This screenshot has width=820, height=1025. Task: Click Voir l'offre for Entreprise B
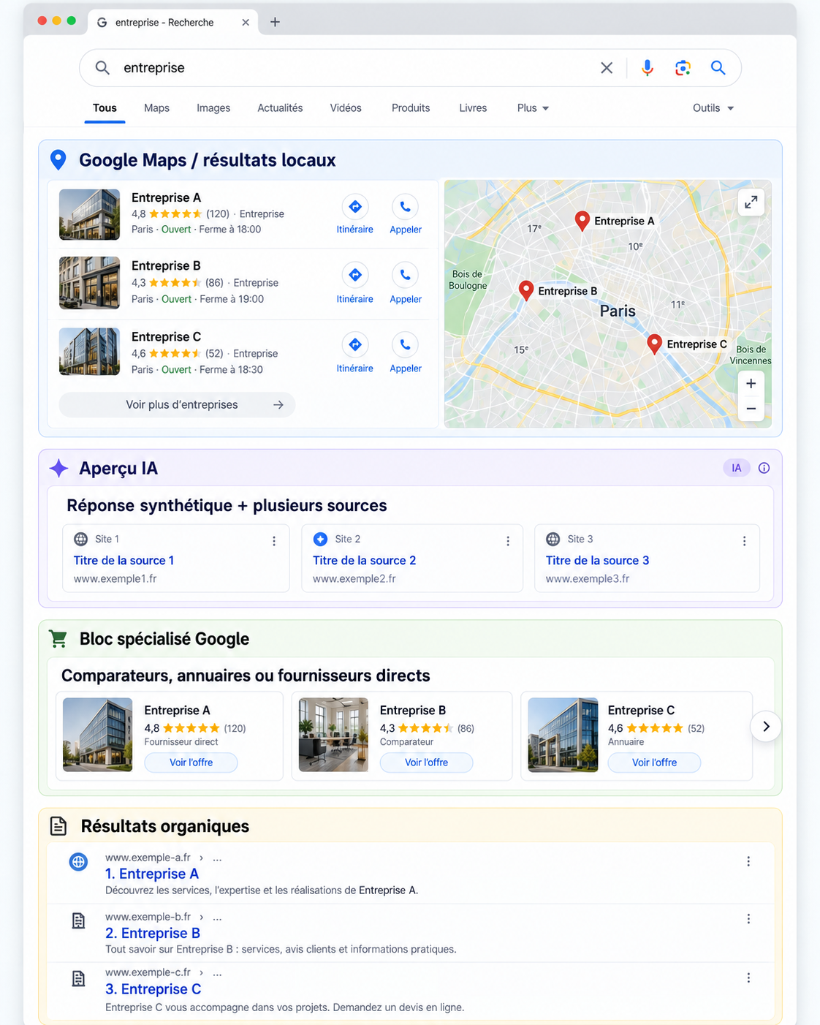point(426,763)
